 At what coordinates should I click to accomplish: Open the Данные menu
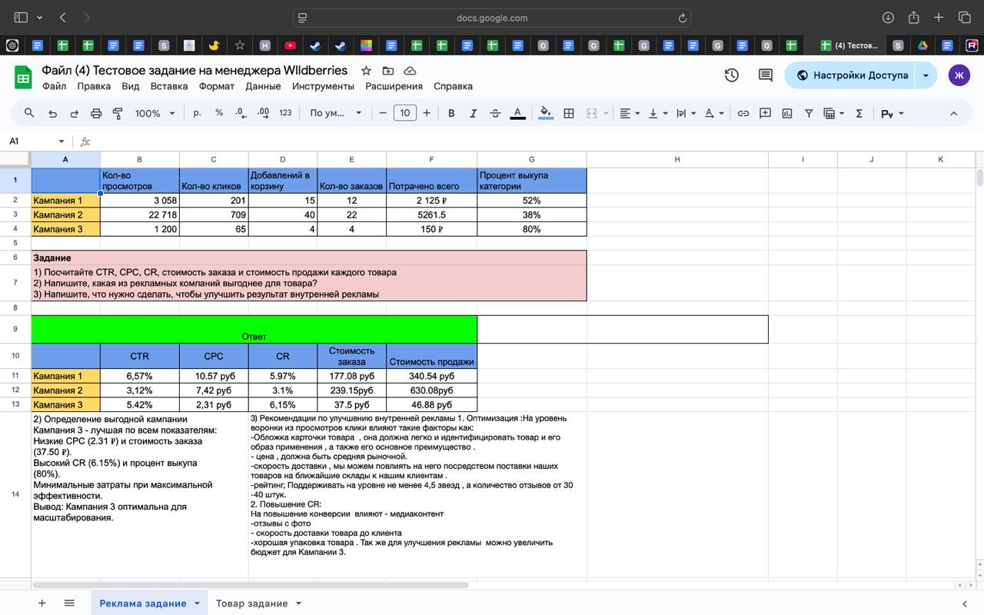[x=263, y=86]
